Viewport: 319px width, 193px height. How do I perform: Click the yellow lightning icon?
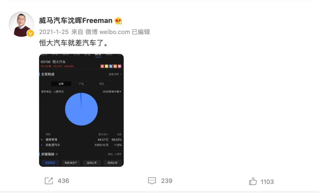click(x=106, y=66)
